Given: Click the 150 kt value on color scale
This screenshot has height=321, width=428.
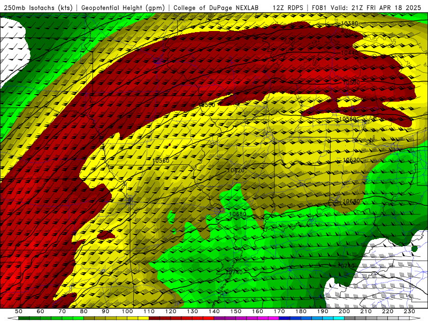Looking at the screenshot, I should pyautogui.click(x=236, y=311).
